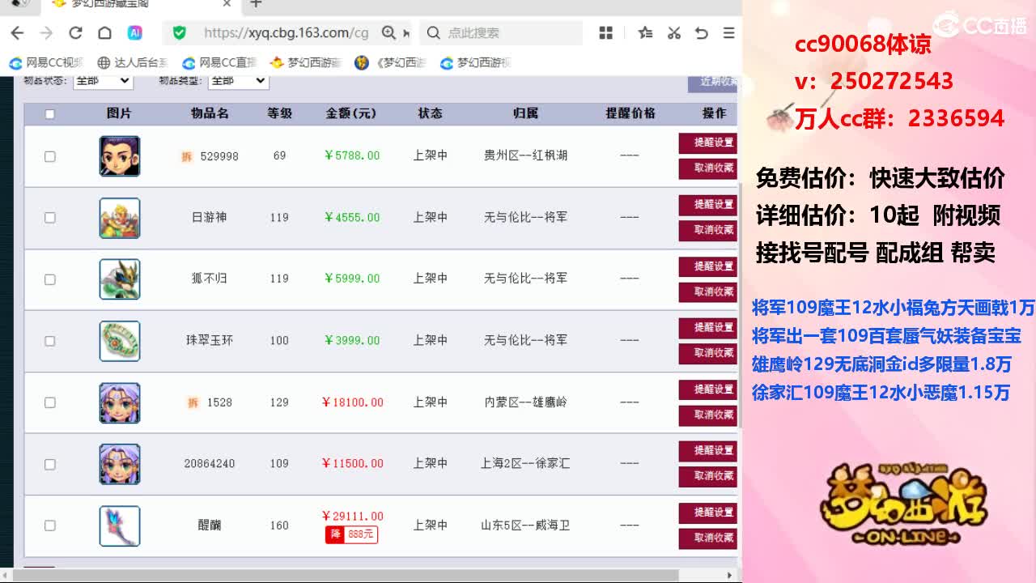Image resolution: width=1036 pixels, height=583 pixels.
Task: Click the 降 888元 price drop badge
Action: 351,535
